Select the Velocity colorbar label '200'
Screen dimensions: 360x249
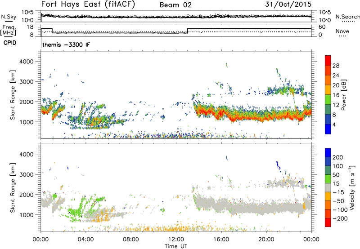pos(338,157)
